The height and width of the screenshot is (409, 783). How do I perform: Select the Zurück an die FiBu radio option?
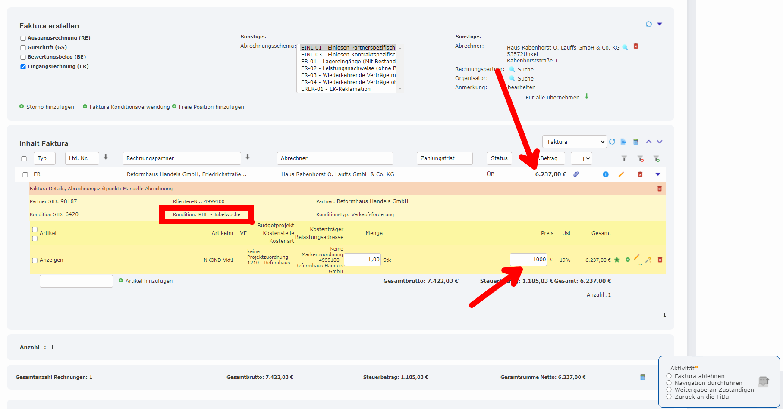[x=669, y=397]
